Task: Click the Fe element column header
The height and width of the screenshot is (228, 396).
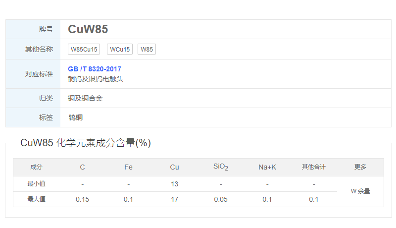Action: click(x=128, y=167)
